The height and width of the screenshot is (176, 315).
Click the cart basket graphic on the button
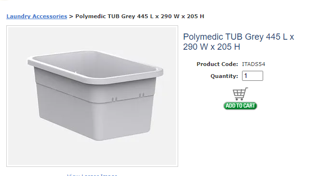[240, 94]
